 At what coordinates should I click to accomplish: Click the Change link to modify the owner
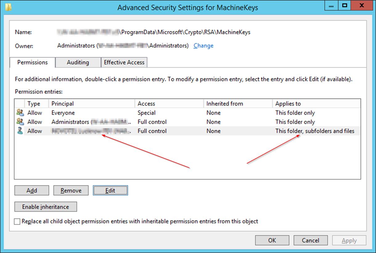click(x=203, y=45)
